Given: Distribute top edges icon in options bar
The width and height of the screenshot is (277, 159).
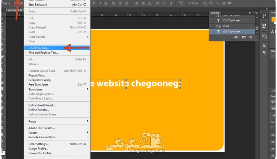Looking at the screenshot, I should coord(137,3).
